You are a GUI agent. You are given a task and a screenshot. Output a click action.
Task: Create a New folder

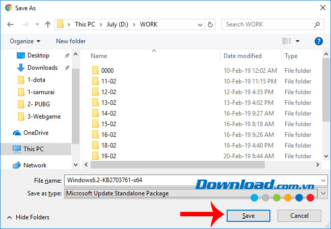tap(71, 41)
